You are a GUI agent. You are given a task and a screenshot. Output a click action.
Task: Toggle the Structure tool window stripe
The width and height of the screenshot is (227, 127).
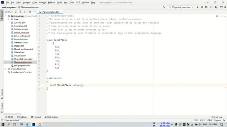click(x=2, y=94)
